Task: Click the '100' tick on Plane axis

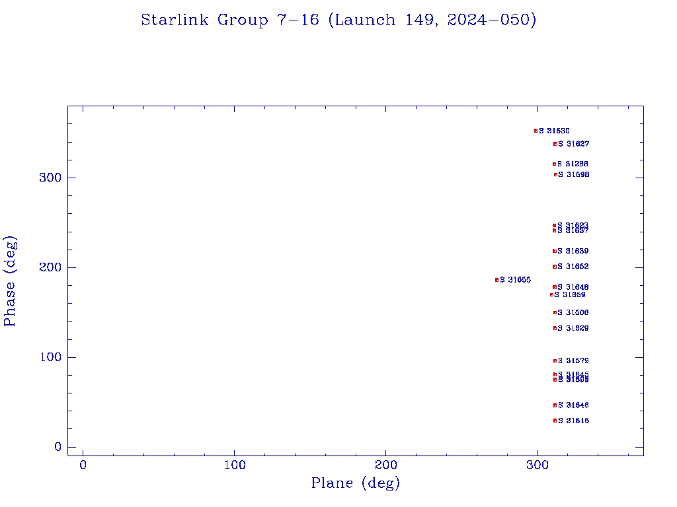Action: coord(235,465)
